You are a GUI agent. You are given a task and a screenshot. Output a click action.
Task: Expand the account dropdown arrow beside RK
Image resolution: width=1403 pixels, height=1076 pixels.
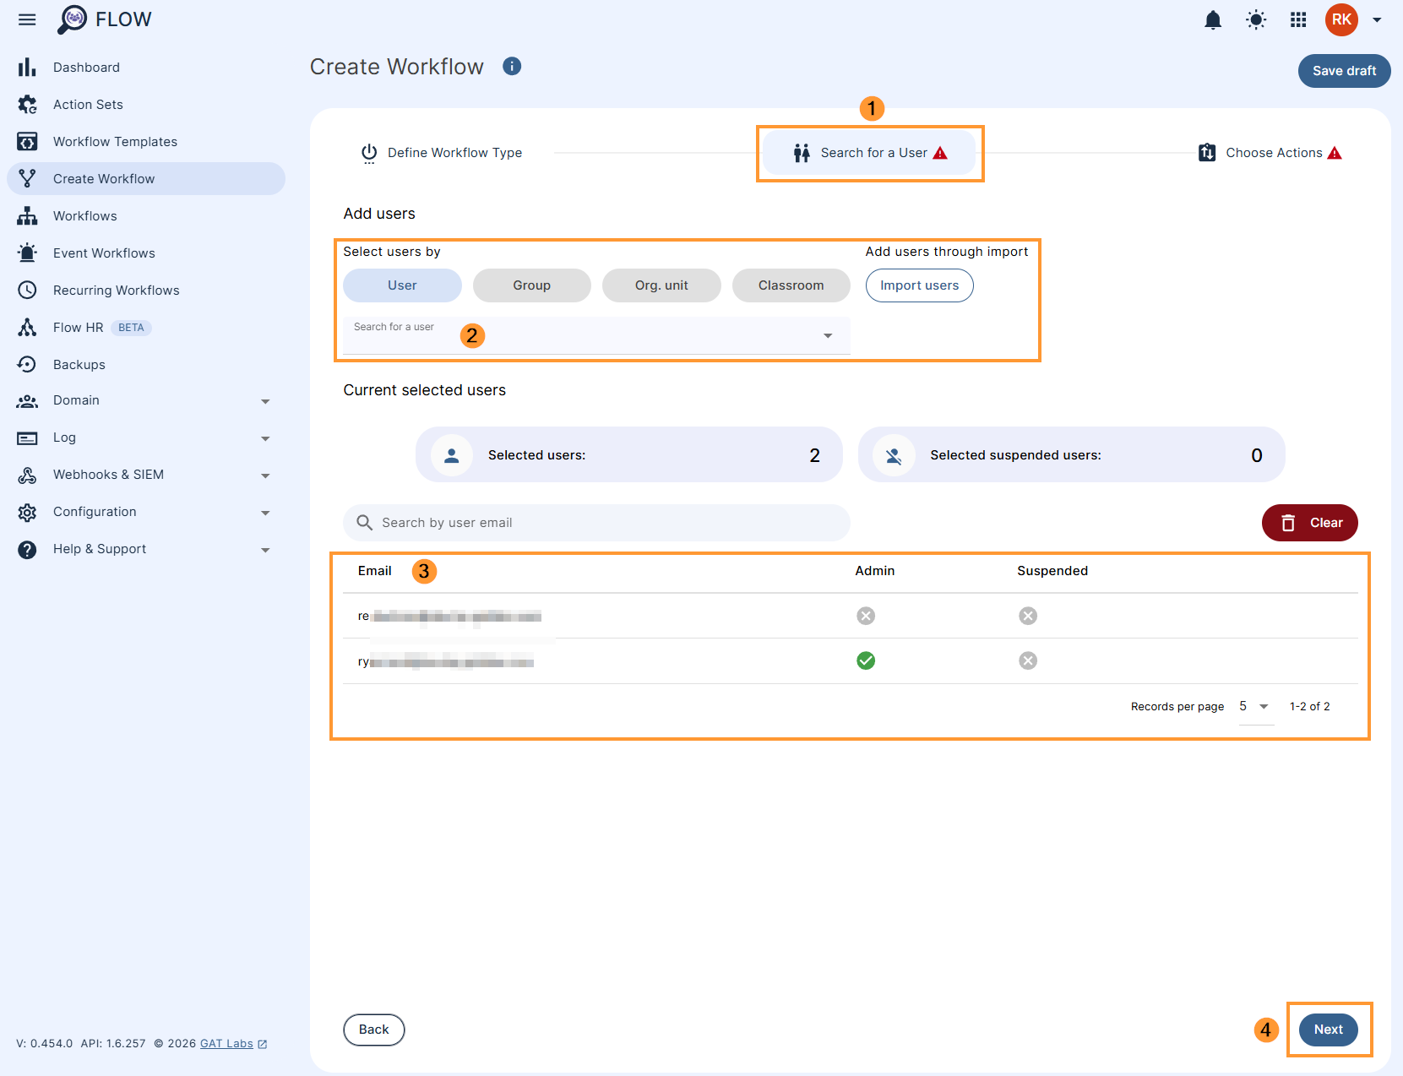click(x=1377, y=19)
